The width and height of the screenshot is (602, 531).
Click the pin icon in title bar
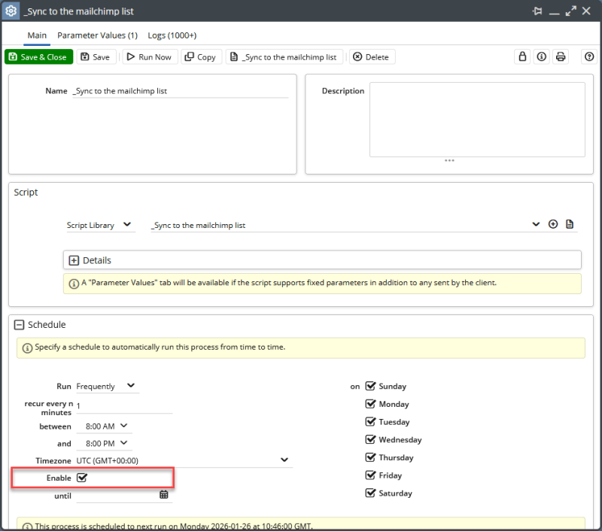click(x=537, y=11)
